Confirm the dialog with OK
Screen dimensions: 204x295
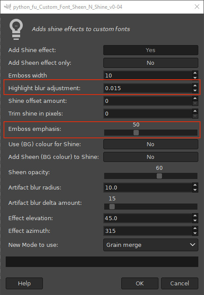click(140, 283)
